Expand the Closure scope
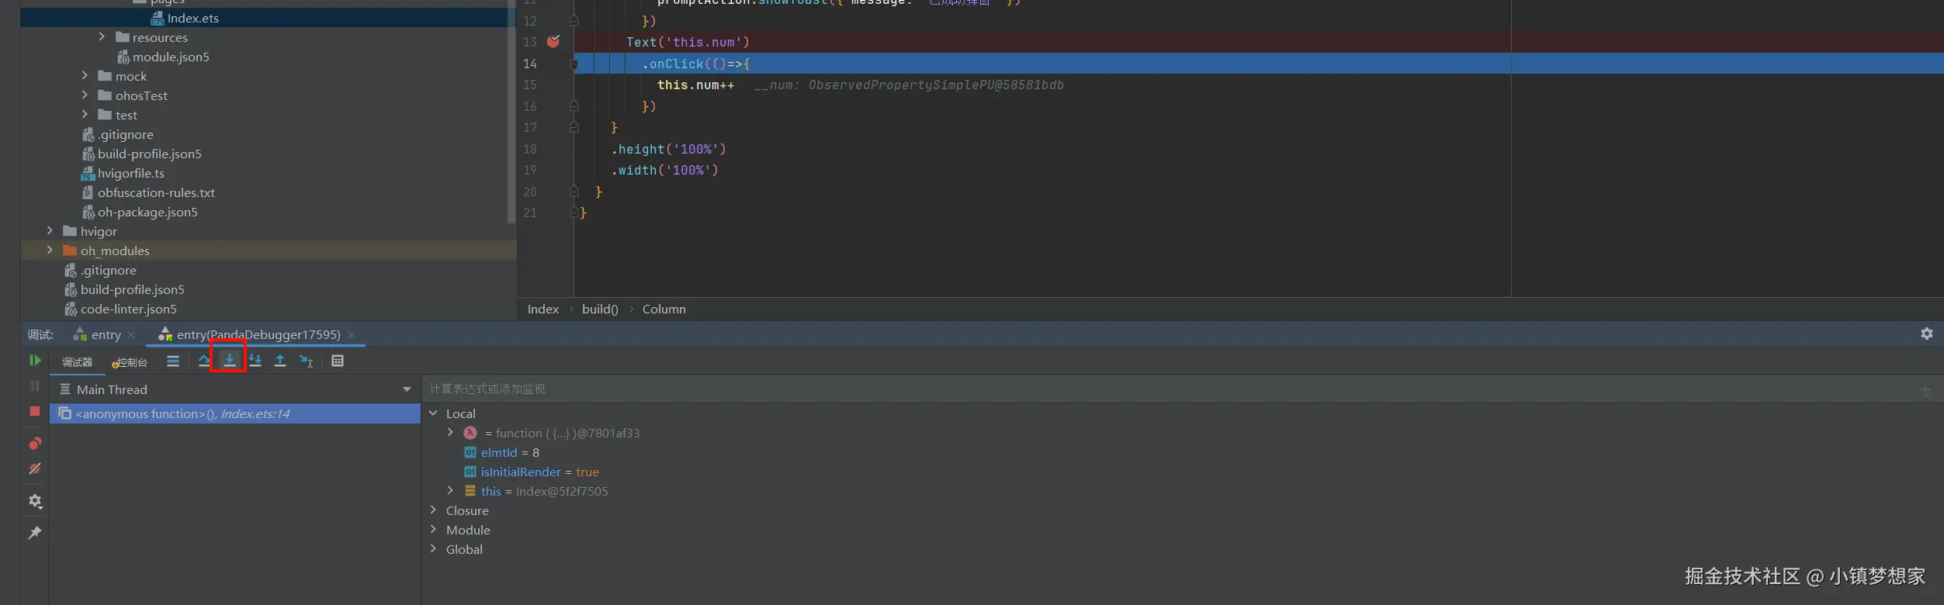 coord(433,510)
